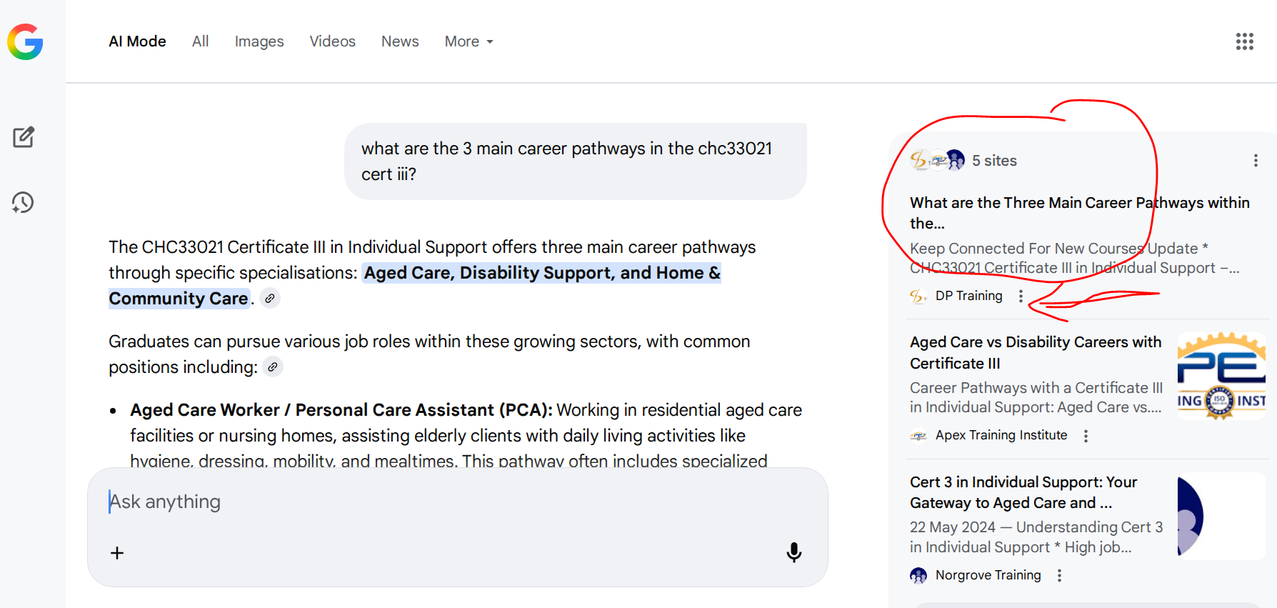
Task: Switch to the Images tab
Action: click(259, 41)
